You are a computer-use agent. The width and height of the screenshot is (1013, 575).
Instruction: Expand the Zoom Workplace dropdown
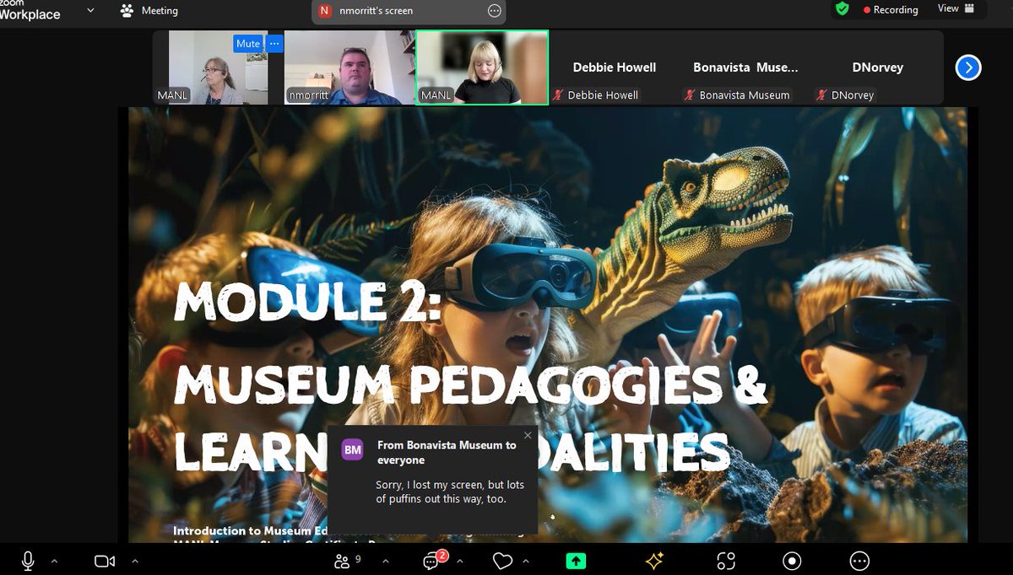pos(89,11)
